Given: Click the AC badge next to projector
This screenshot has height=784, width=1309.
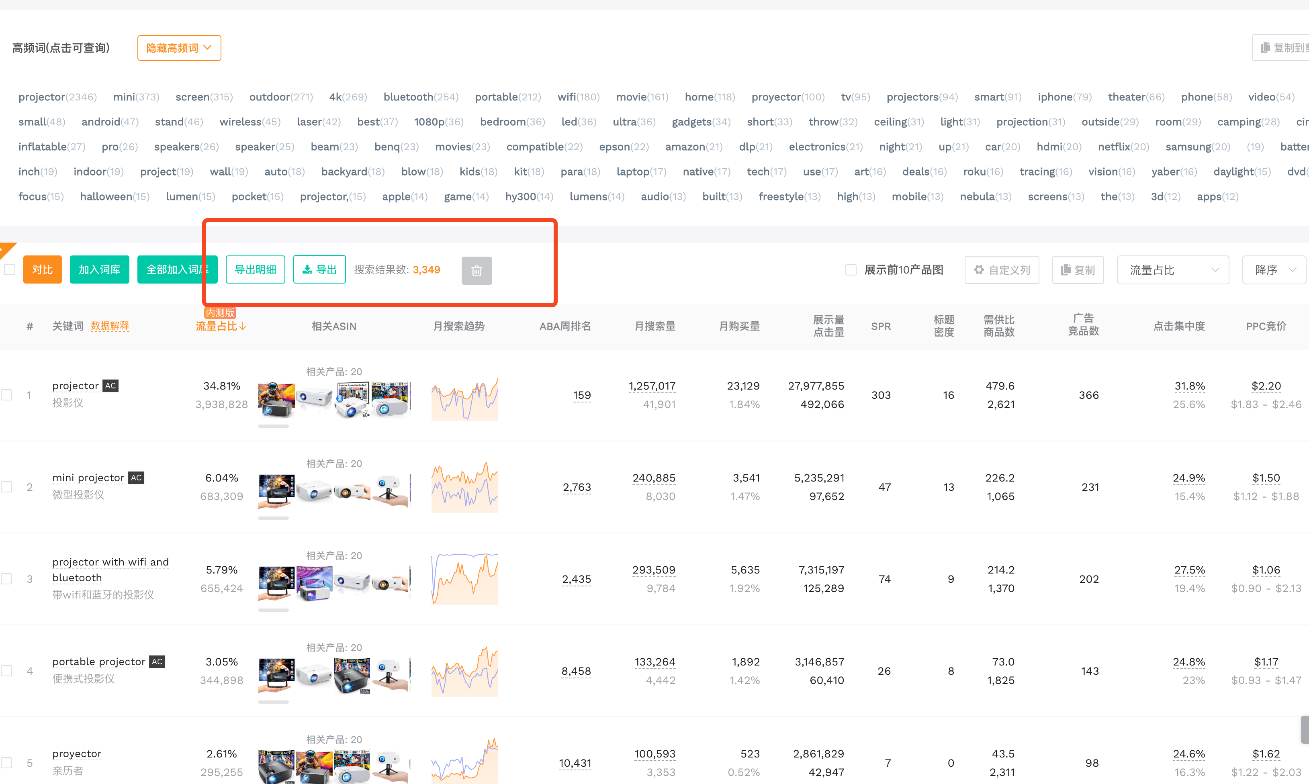Looking at the screenshot, I should [110, 386].
